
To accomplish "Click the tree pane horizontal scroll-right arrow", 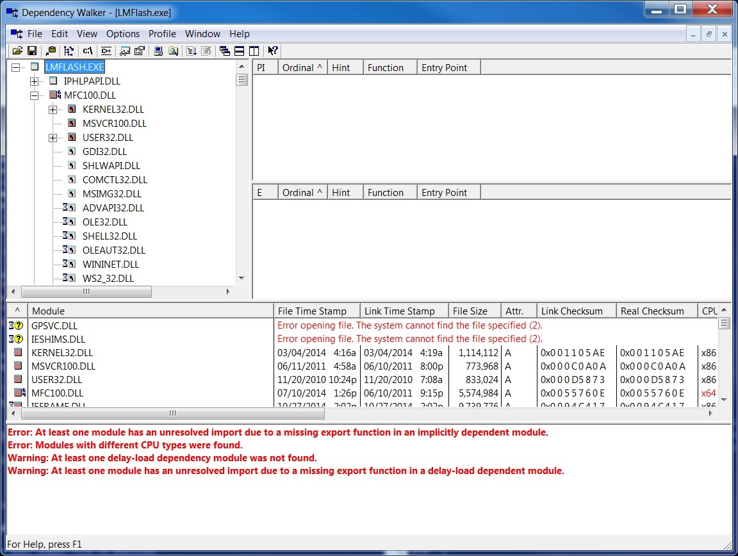I will click(228, 291).
